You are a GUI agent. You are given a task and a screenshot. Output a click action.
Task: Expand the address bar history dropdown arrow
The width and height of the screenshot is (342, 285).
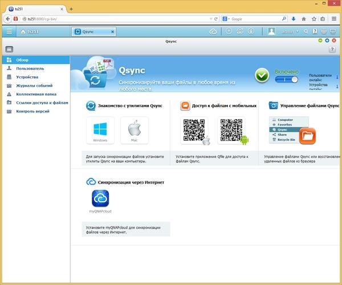pyautogui.click(x=211, y=19)
